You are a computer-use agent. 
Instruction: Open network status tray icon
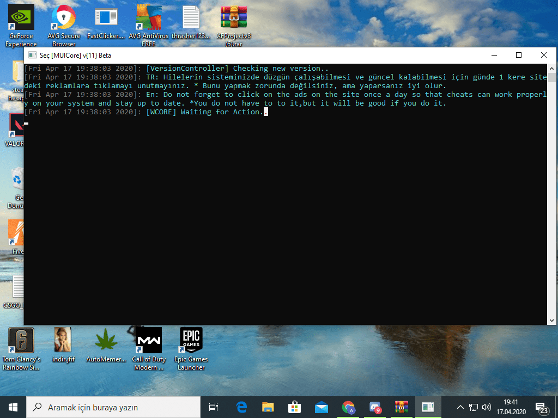pyautogui.click(x=474, y=407)
